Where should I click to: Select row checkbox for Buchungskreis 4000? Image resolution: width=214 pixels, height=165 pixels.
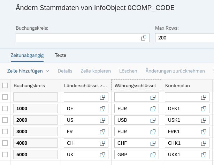[5, 143]
